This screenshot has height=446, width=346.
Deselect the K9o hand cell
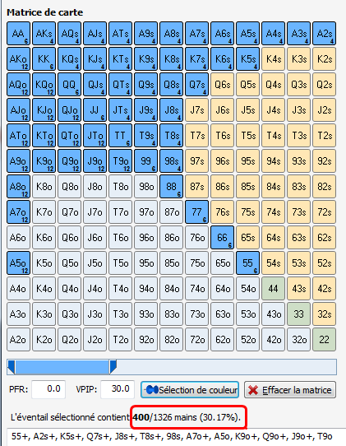point(44,161)
